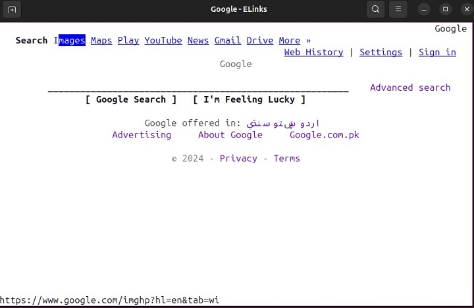474x308 pixels.
Task: Minimize the ELinks terminal window
Action: 424,9
